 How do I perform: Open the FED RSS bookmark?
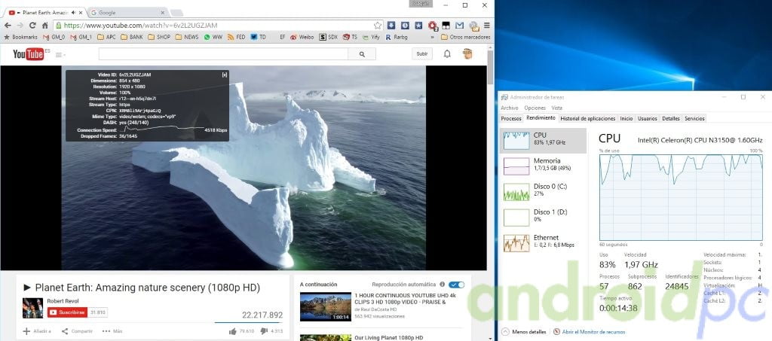[237, 37]
